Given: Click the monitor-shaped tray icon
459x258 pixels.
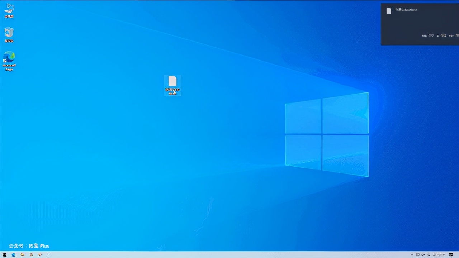Looking at the screenshot, I should [x=417, y=255].
